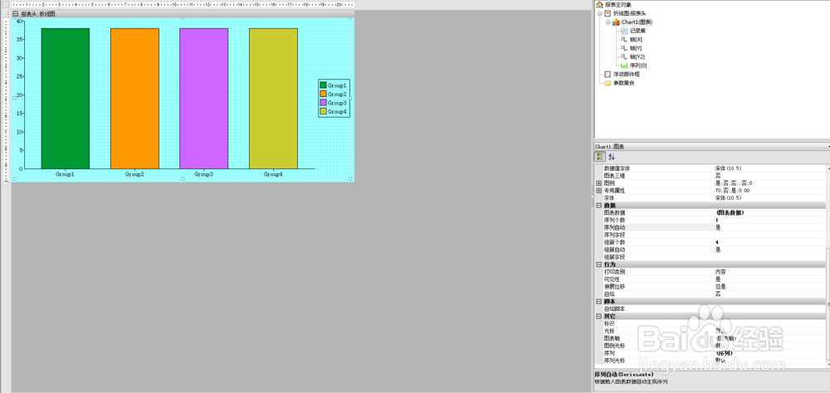Sort properties alphabetically with A-Z icon
This screenshot has width=830, height=393.
(x=612, y=157)
